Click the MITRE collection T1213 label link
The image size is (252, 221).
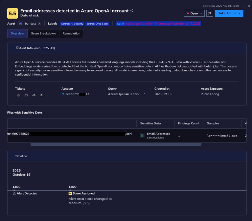(158, 24)
